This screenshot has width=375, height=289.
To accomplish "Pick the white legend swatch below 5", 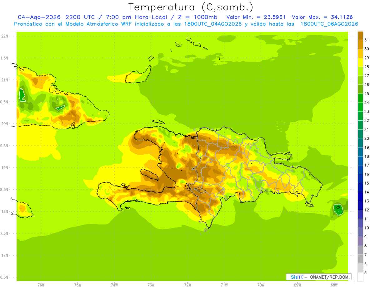I will [360, 277].
